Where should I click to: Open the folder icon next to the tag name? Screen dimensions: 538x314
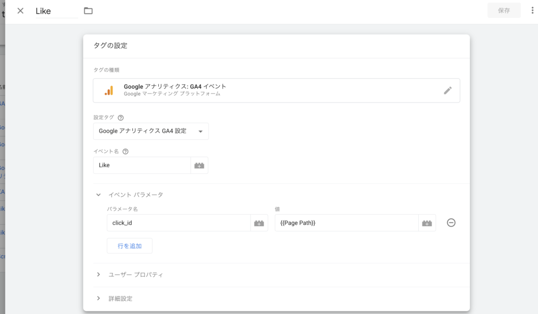pyautogui.click(x=88, y=11)
